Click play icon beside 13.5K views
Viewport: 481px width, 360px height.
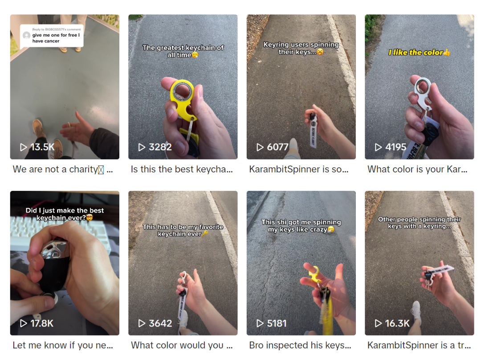click(x=23, y=147)
